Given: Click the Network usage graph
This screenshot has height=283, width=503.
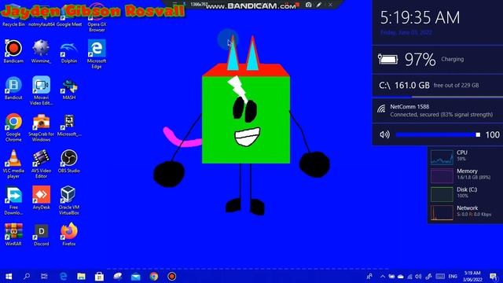Looking at the screenshot, I should [x=442, y=213].
